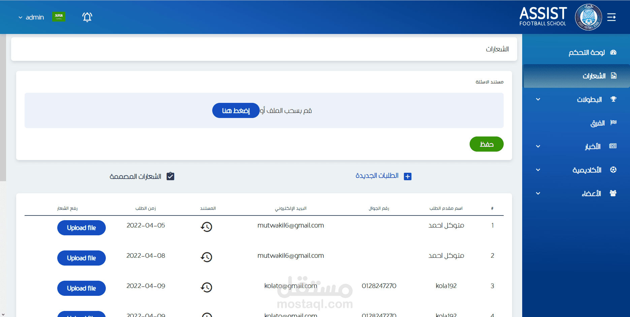The height and width of the screenshot is (317, 630).
Task: Click applicant name متوكل احمد in row 2
Action: click(x=446, y=255)
